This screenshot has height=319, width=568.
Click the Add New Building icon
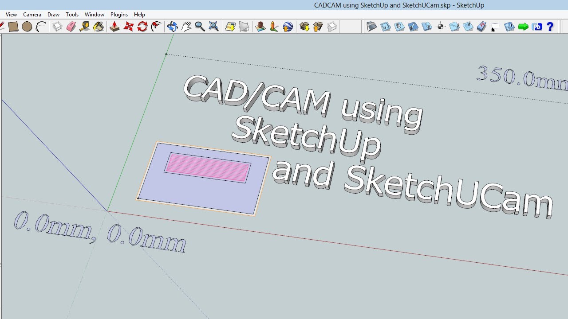(x=260, y=27)
